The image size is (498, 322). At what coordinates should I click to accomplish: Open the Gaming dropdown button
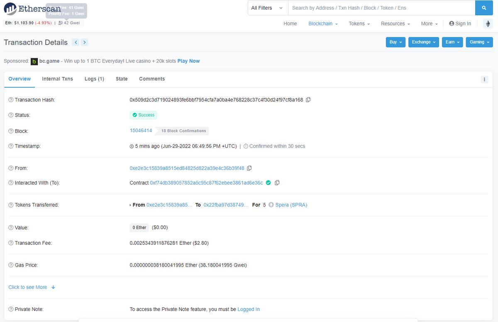tap(479, 42)
